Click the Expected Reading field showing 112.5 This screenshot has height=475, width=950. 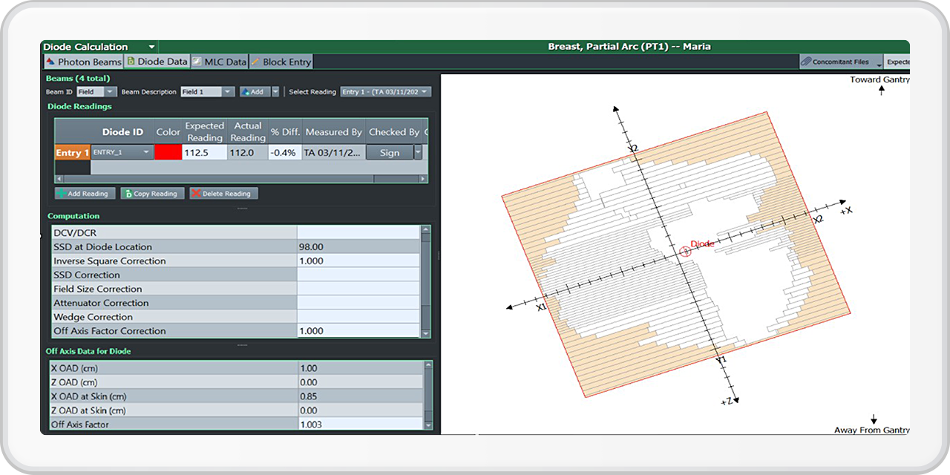tap(204, 152)
